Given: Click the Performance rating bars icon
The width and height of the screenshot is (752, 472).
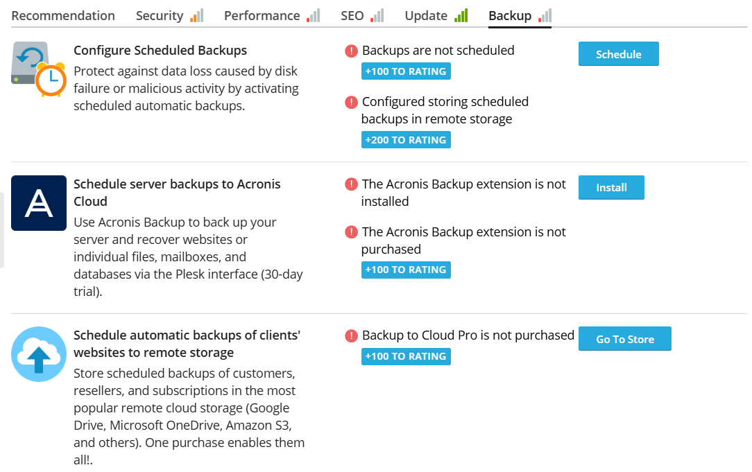Looking at the screenshot, I should [x=313, y=16].
